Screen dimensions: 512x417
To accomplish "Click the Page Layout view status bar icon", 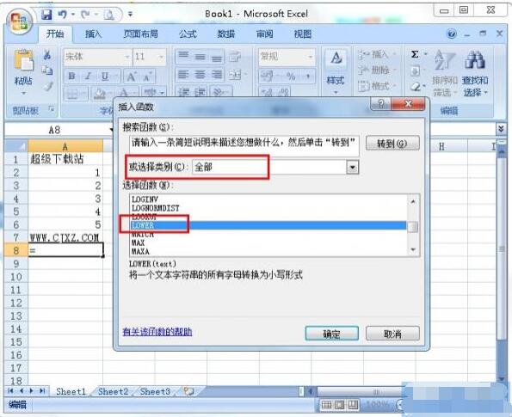I will (x=340, y=405).
